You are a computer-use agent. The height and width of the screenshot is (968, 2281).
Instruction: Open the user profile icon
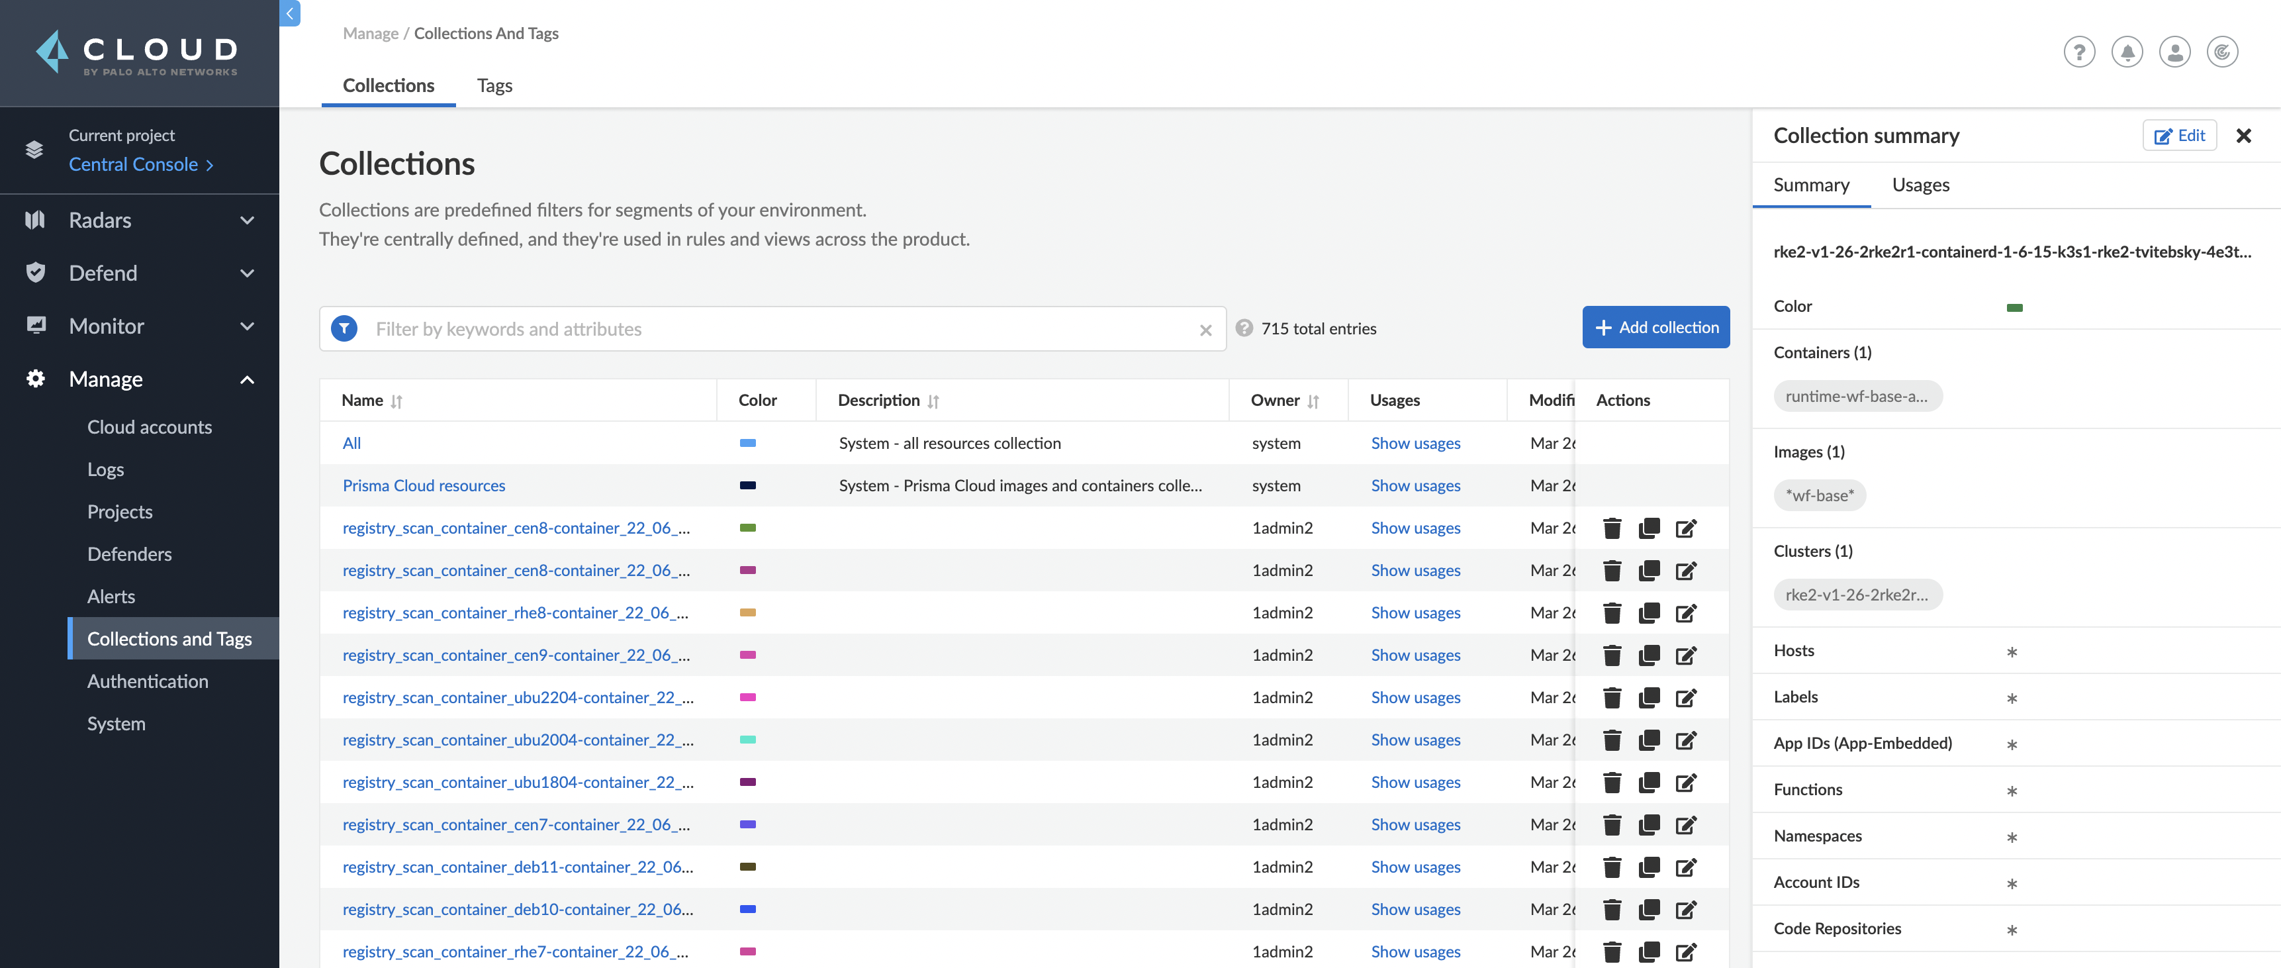click(2174, 52)
